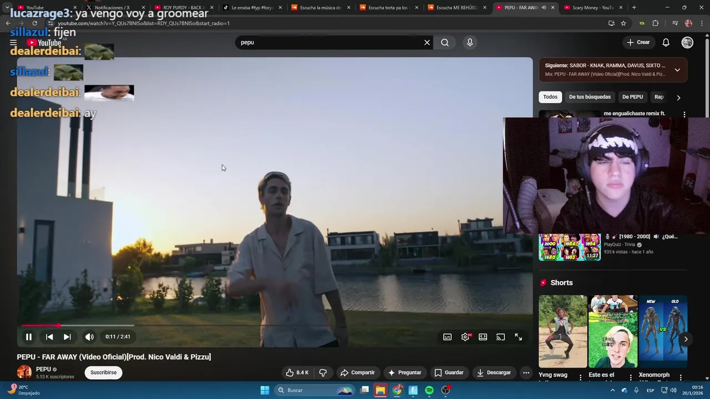Open the PEPU channel avatar
This screenshot has width=710, height=399.
point(24,372)
